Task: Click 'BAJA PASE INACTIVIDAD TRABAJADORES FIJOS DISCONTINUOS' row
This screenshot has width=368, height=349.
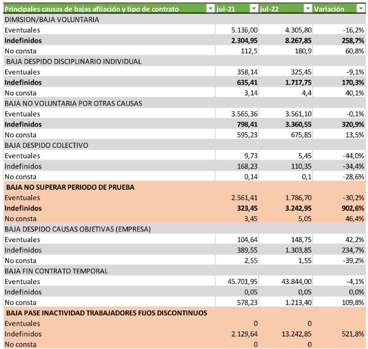Action: click(185, 313)
